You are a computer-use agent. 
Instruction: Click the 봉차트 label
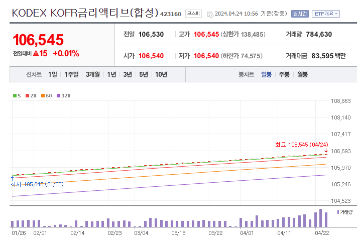[x=246, y=74]
